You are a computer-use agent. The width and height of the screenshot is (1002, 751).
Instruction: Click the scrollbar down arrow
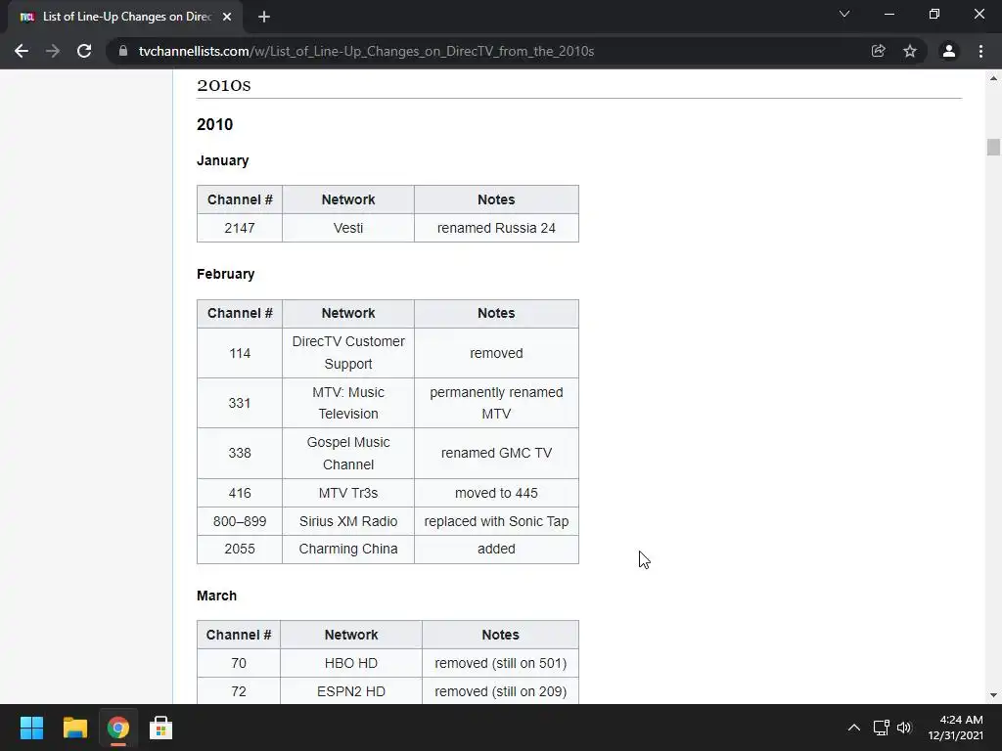click(993, 695)
